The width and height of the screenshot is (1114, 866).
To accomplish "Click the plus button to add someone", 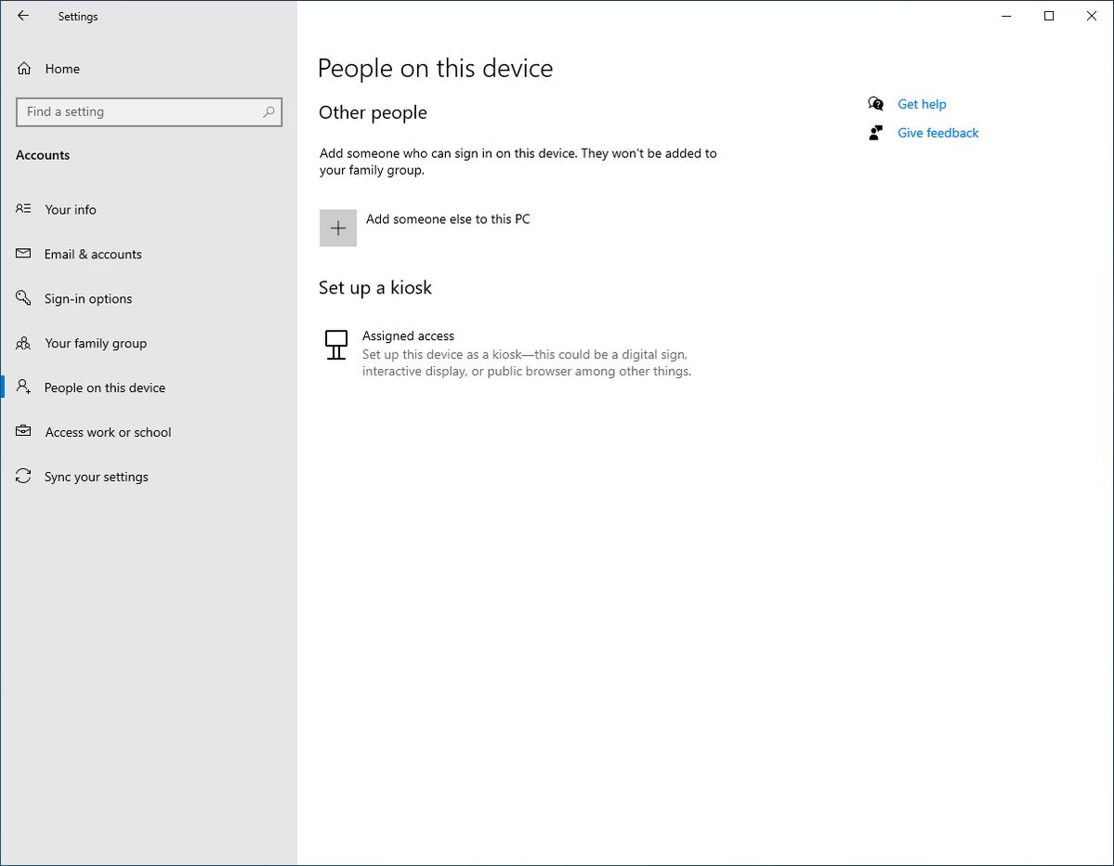I will 338,228.
